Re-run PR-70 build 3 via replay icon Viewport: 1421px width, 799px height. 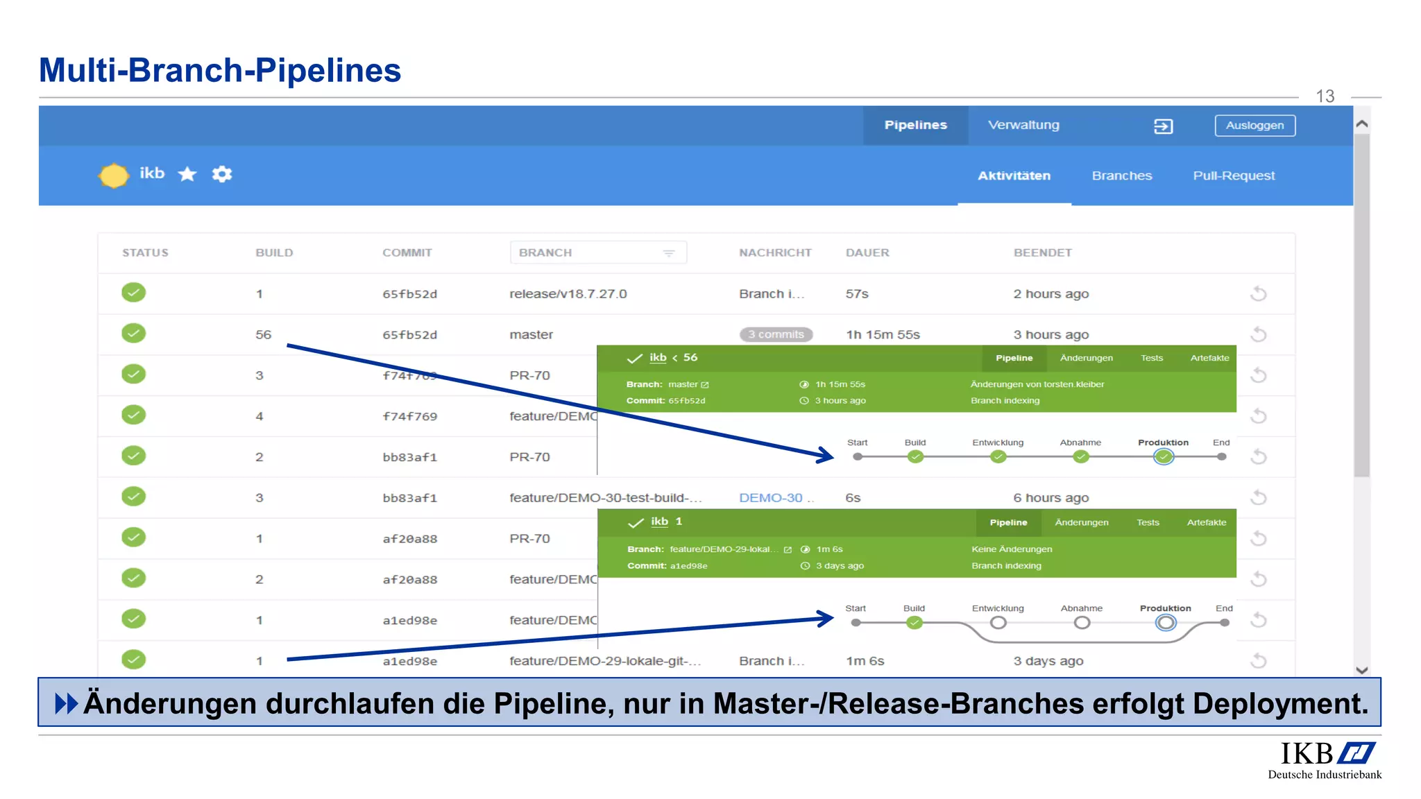click(x=1259, y=376)
